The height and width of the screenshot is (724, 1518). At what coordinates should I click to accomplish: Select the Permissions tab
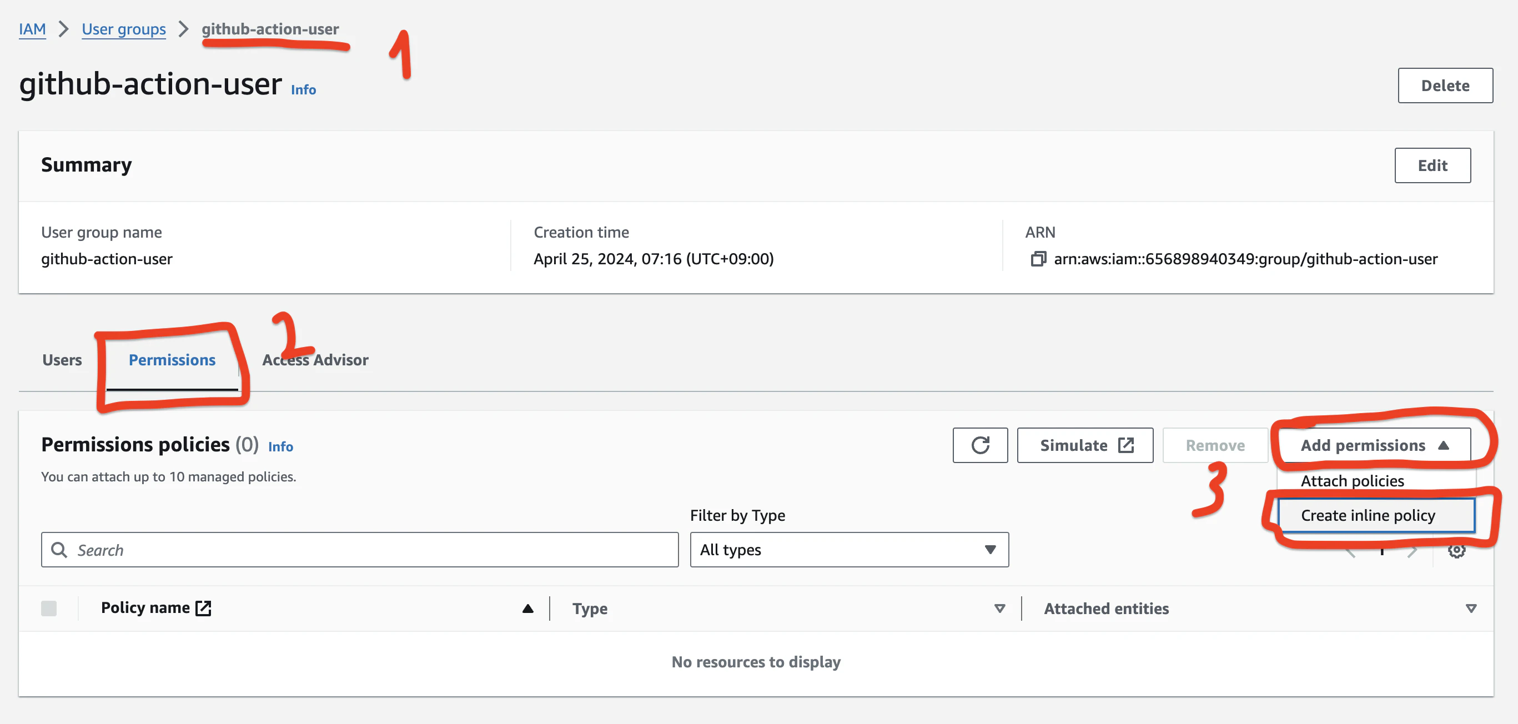tap(172, 360)
